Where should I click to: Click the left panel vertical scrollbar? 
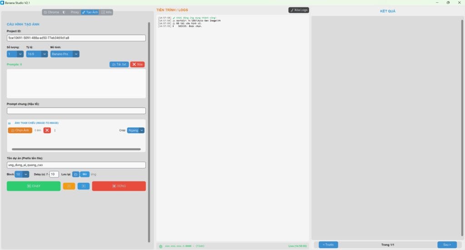coord(149,132)
